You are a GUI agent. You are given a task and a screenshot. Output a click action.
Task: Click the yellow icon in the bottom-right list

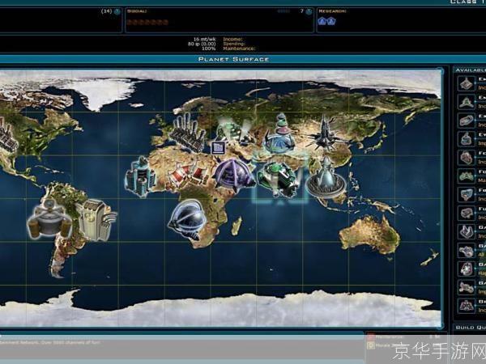pyautogui.click(x=371, y=345)
